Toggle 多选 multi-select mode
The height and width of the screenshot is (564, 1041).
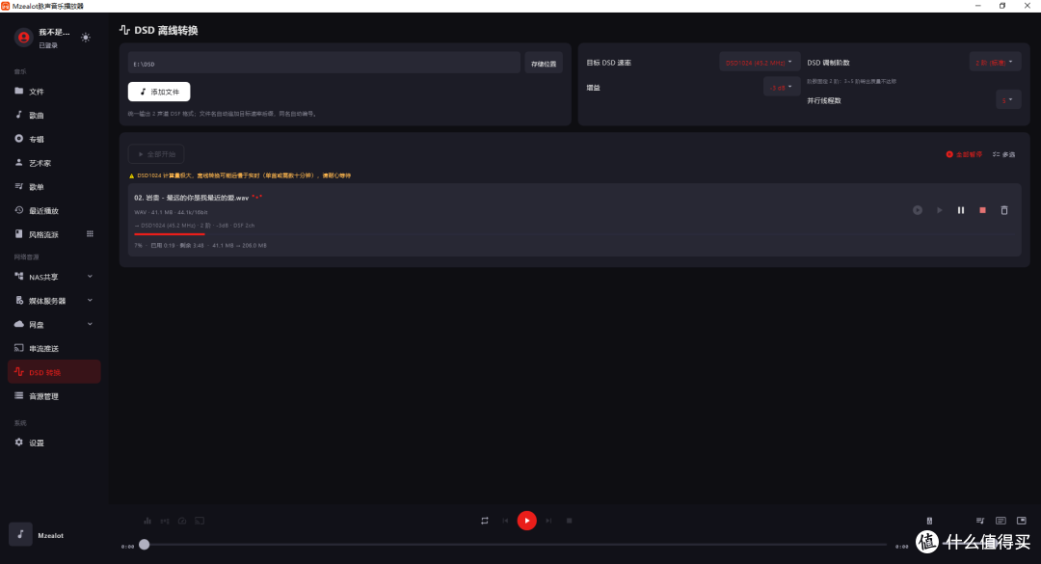pyautogui.click(x=1003, y=154)
